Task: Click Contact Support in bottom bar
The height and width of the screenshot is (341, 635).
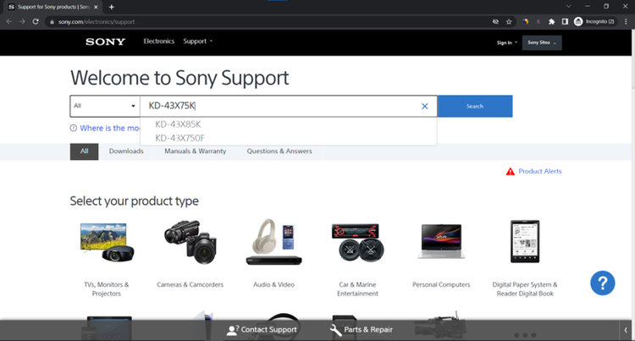Action: 262,330
